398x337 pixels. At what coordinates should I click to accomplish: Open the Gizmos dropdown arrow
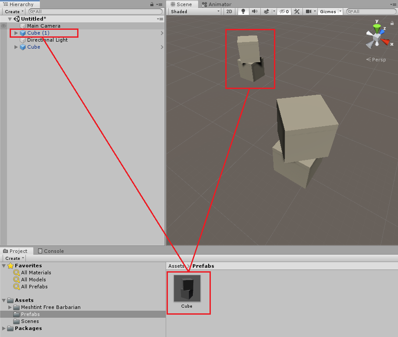341,11
